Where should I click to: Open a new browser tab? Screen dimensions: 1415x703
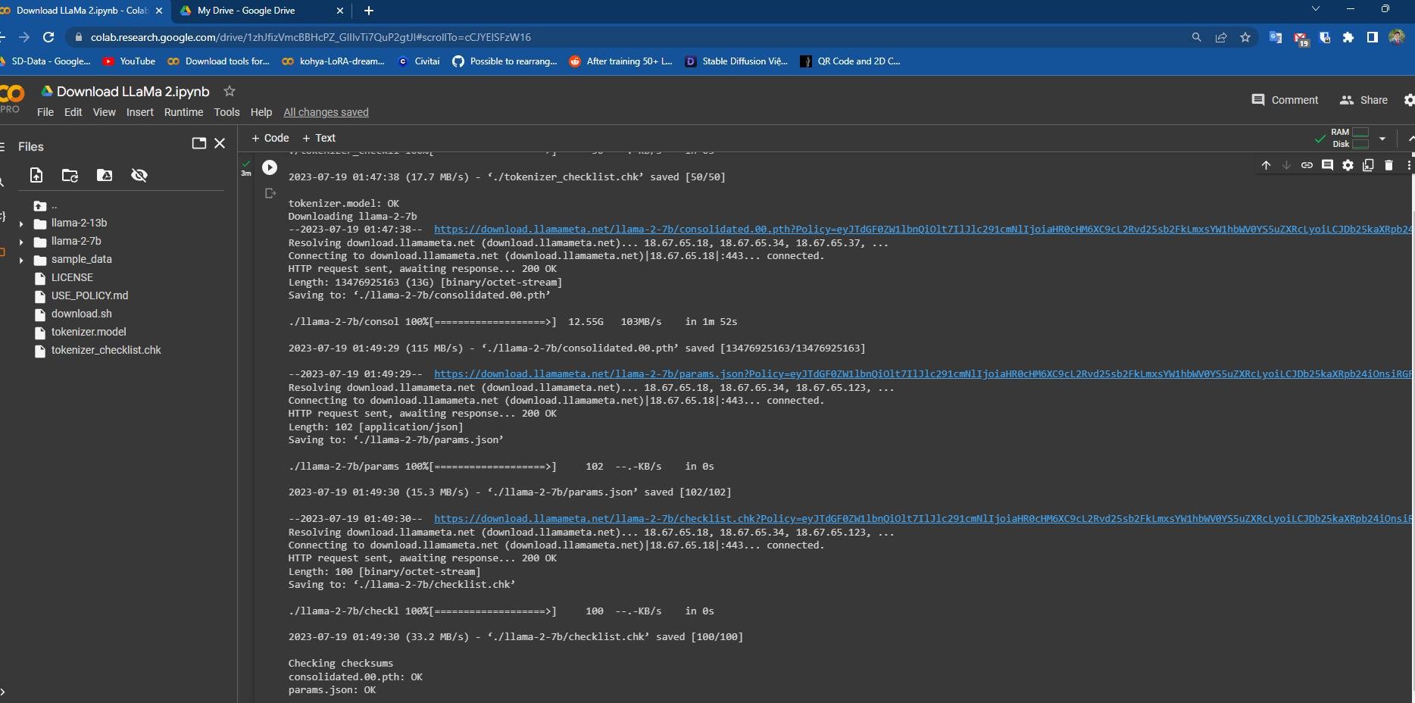(x=368, y=11)
